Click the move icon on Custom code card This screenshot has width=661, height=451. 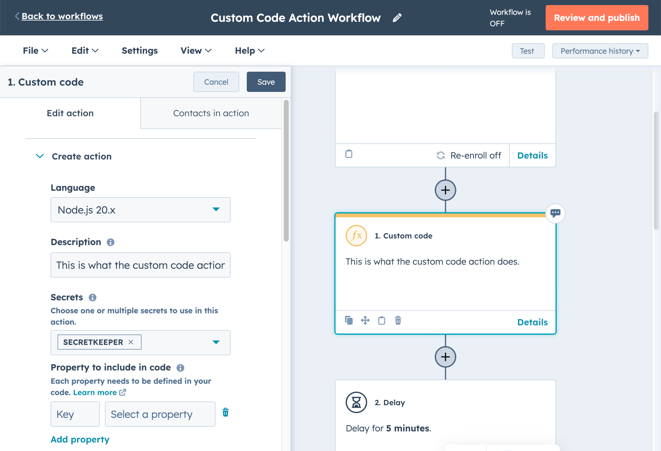point(365,320)
